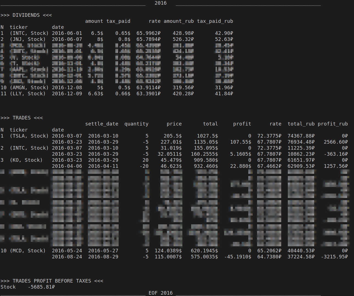This screenshot has height=296, width=354.
Task: Click trade date 2016-04-06
Action: coord(67,166)
